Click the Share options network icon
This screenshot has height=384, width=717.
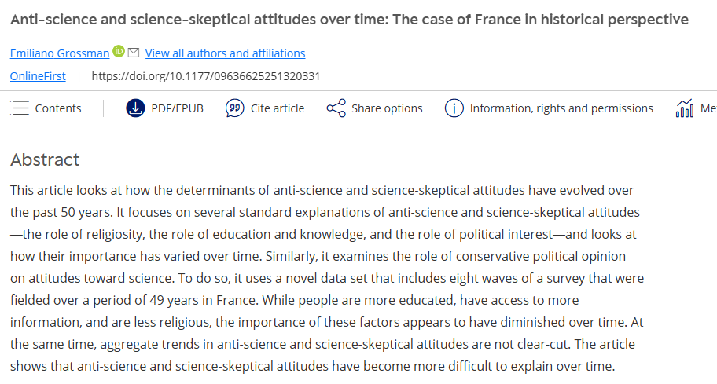tap(336, 108)
